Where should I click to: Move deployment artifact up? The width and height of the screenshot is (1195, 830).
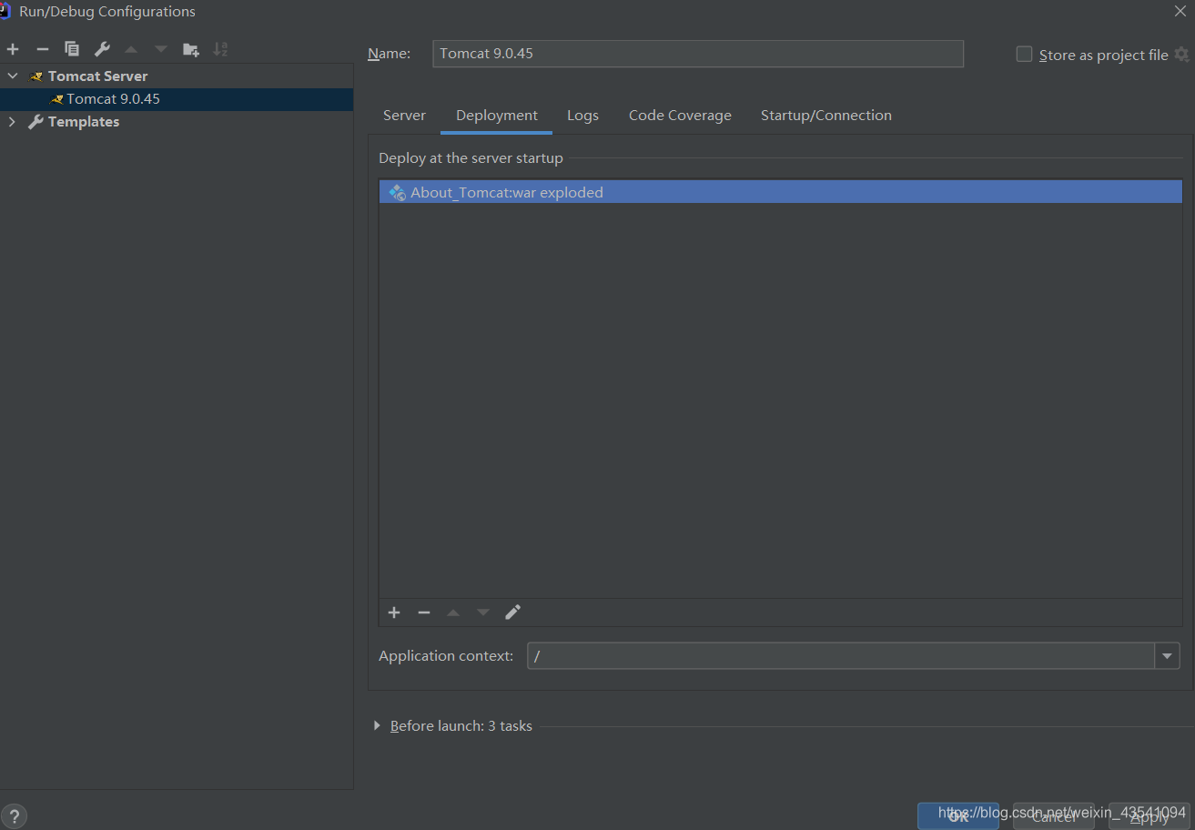[453, 612]
